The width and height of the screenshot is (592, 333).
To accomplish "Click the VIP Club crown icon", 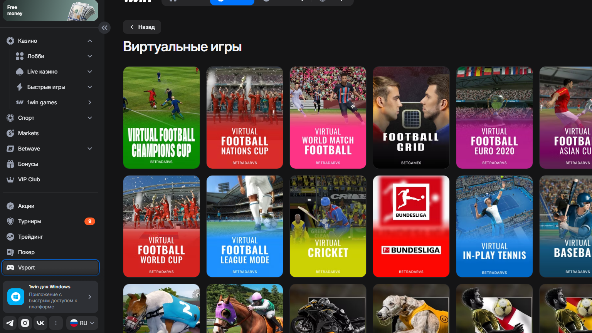I will [10, 179].
